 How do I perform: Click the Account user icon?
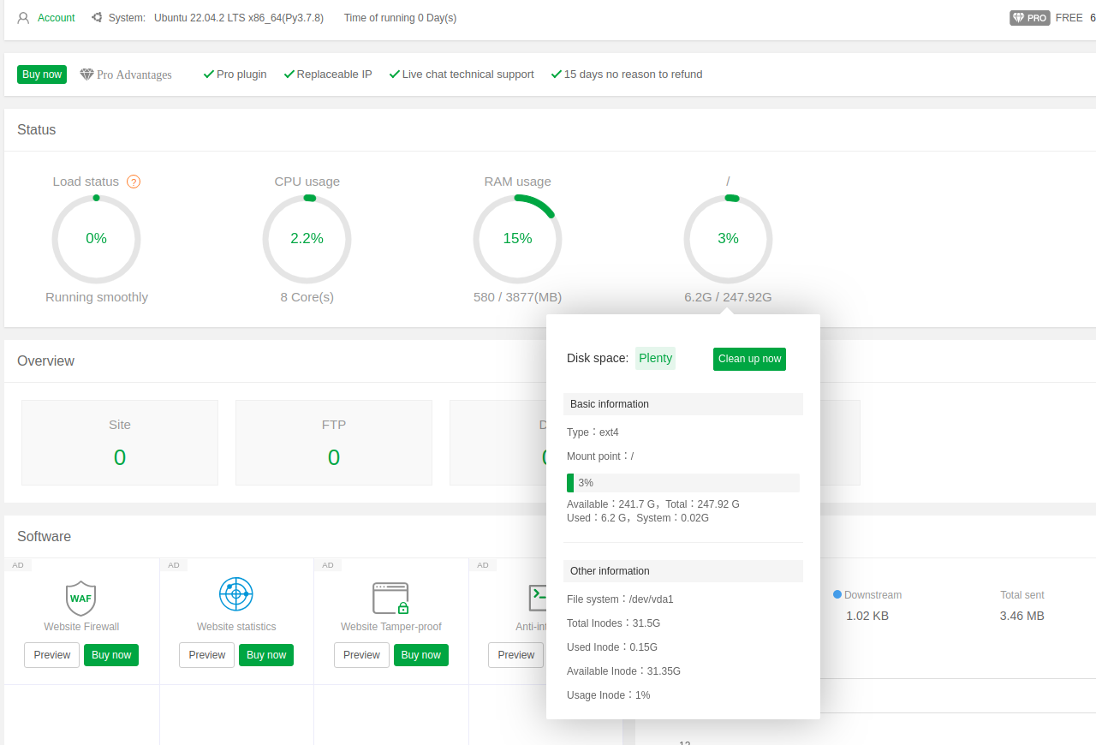[x=24, y=18]
